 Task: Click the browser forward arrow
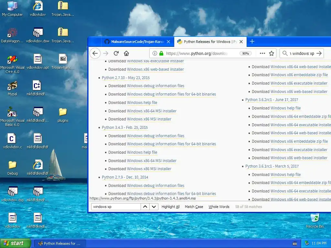tap(106, 53)
